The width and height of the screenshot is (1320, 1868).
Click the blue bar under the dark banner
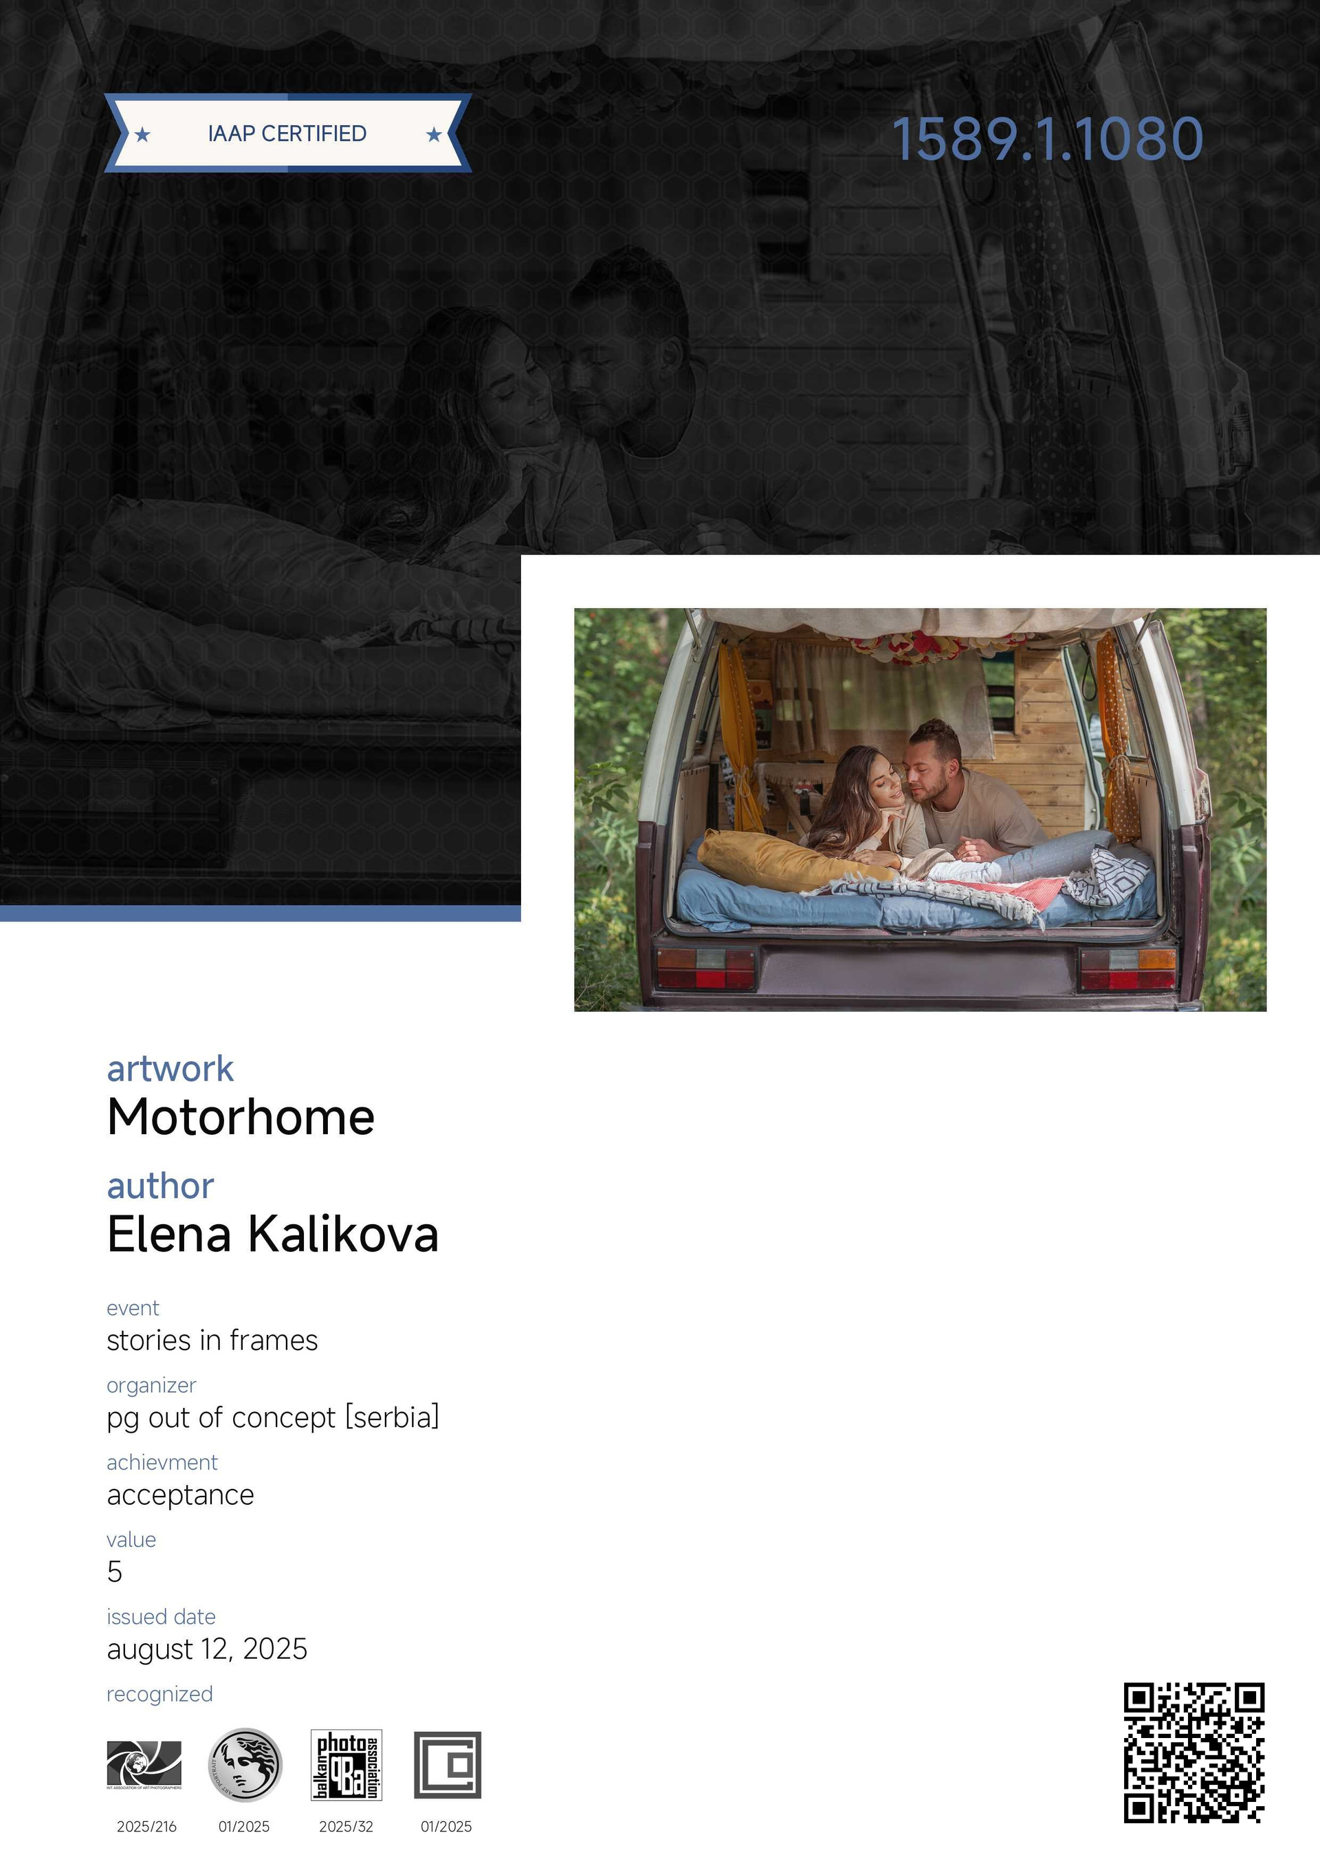[261, 913]
